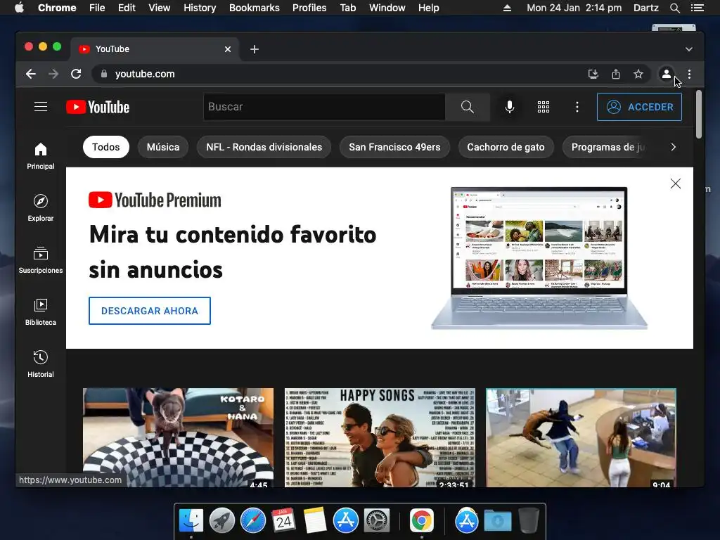Open Trash in the Dock
720x540 pixels.
(x=529, y=520)
